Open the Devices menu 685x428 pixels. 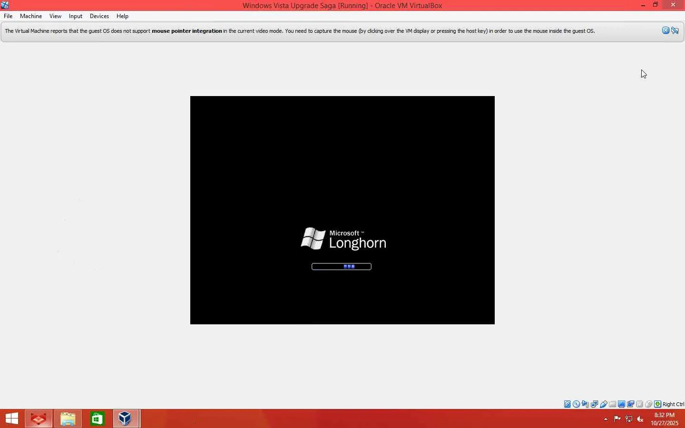[x=99, y=16]
